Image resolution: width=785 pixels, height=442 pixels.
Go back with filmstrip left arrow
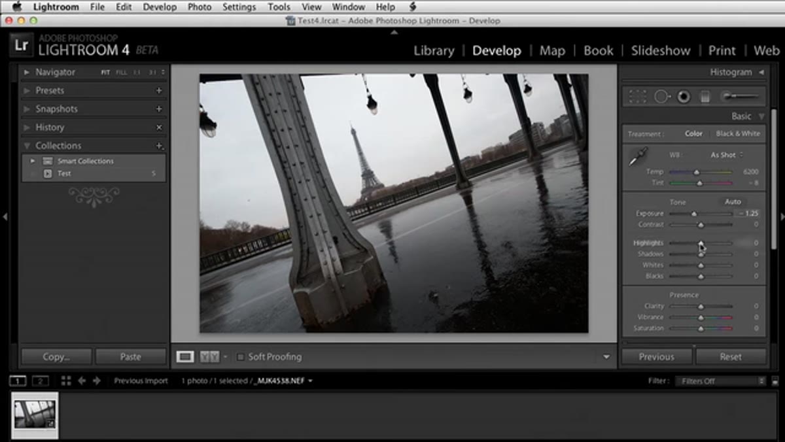click(x=82, y=381)
